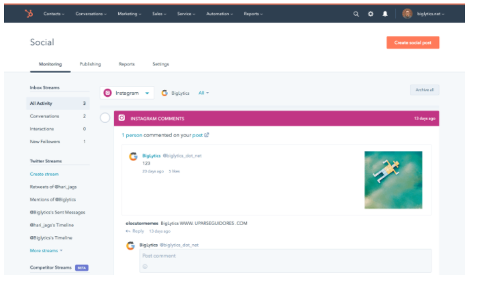
Task: Open the Conversations menu in the top bar
Action: click(91, 14)
